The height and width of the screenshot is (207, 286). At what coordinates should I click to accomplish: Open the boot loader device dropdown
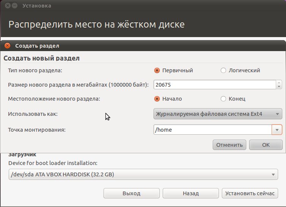143,174
